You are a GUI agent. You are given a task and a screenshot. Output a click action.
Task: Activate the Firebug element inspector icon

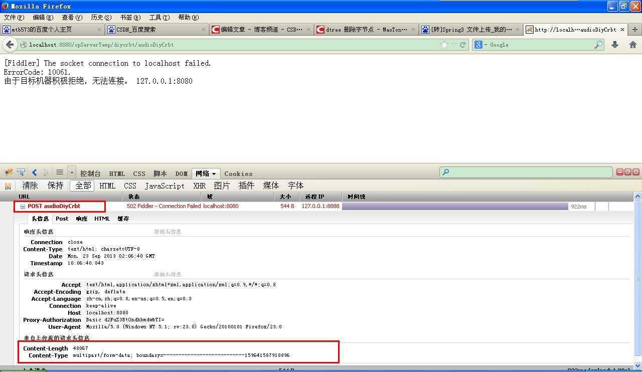coord(21,172)
